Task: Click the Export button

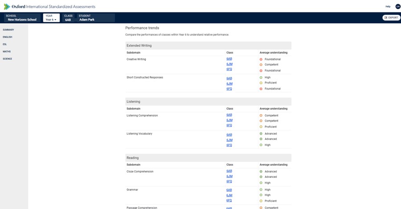Action: click(391, 18)
